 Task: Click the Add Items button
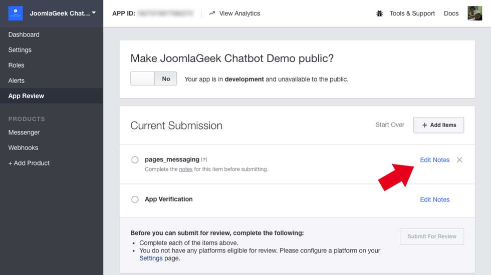[438, 125]
